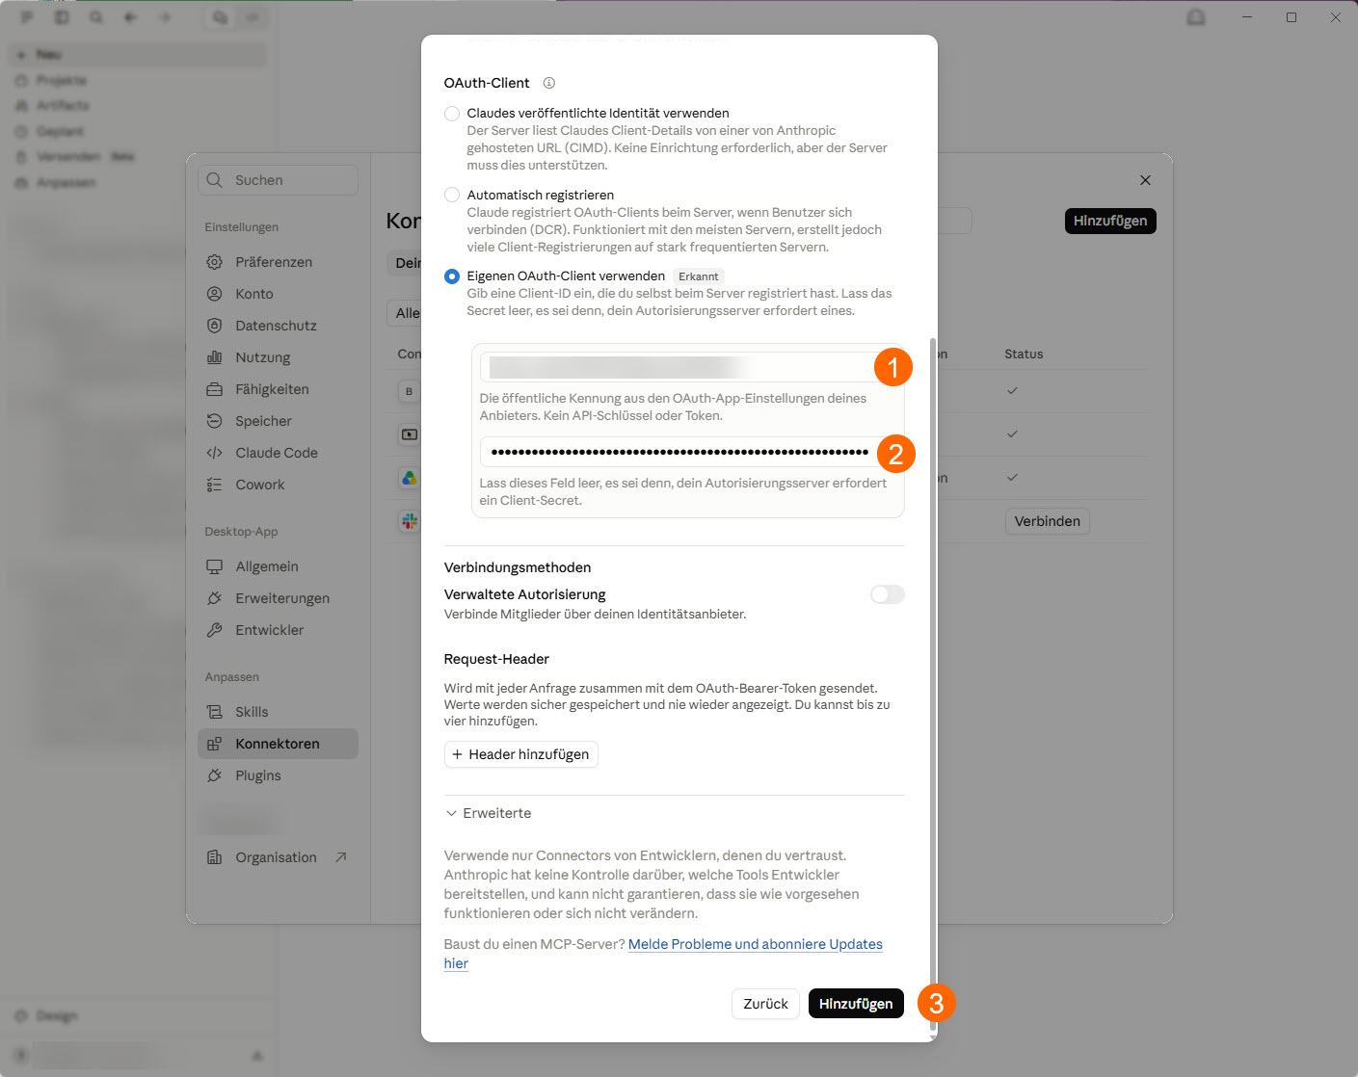Click the Verbinden button in the connectors list
Image resolution: width=1358 pixels, height=1077 pixels.
pyautogui.click(x=1047, y=521)
